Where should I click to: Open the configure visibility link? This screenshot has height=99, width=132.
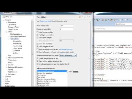pos(65,49)
